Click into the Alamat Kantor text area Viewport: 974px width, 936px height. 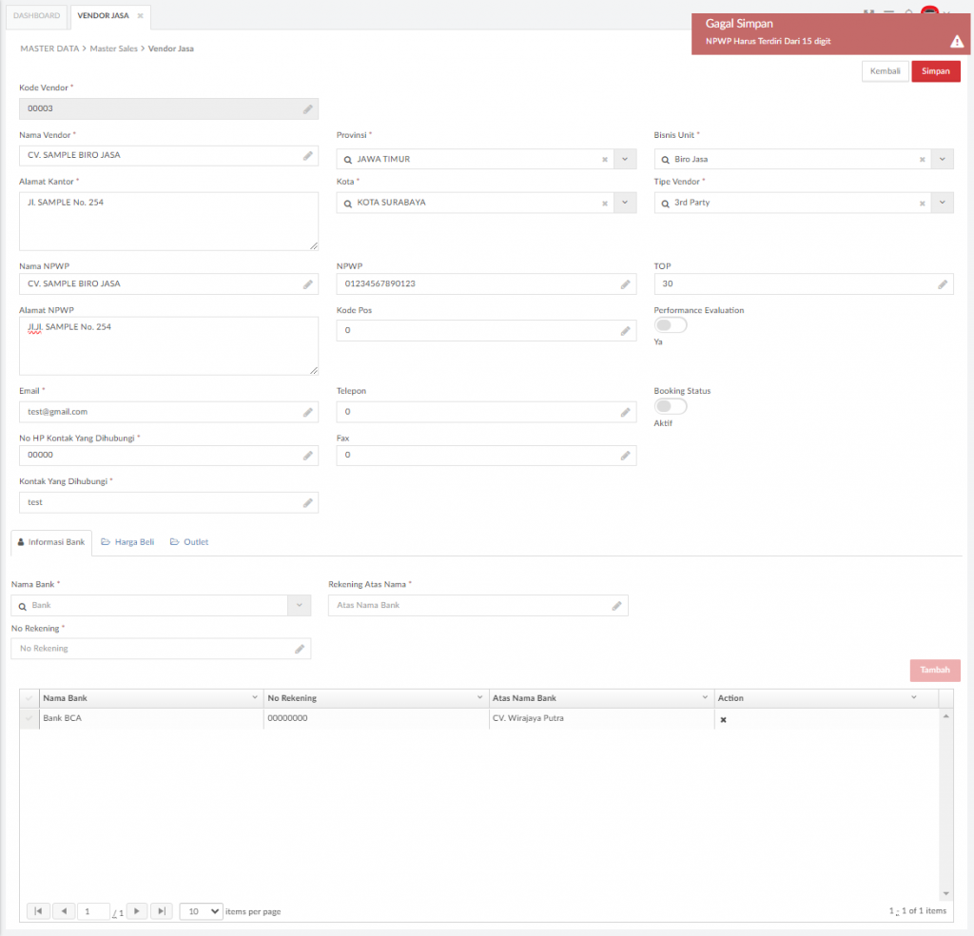168,221
